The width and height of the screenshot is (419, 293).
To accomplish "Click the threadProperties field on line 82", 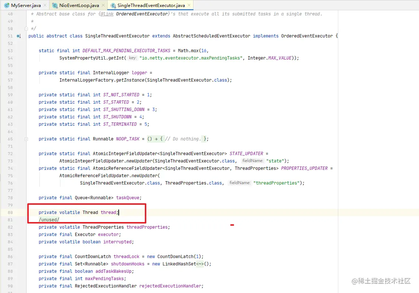I will 147,227.
